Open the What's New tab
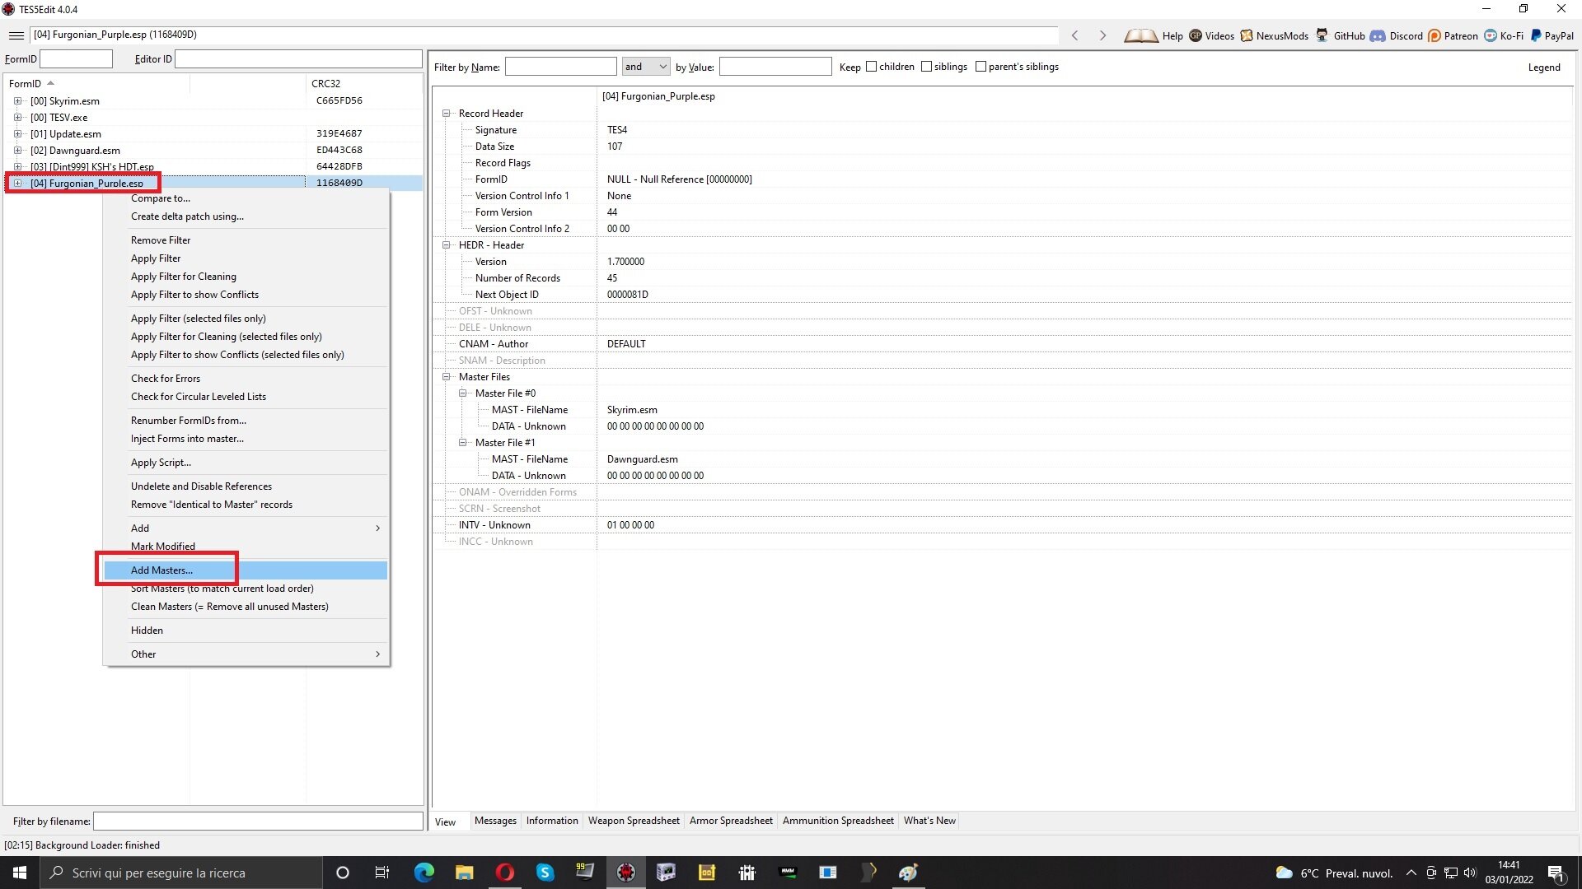The width and height of the screenshot is (1582, 889). point(929,821)
